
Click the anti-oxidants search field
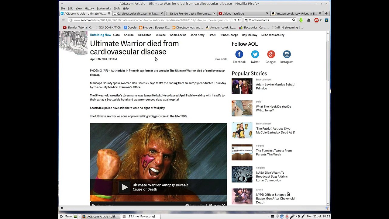point(270,20)
